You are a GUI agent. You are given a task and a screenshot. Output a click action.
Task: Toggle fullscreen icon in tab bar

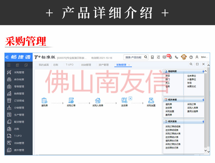click(x=197, y=64)
